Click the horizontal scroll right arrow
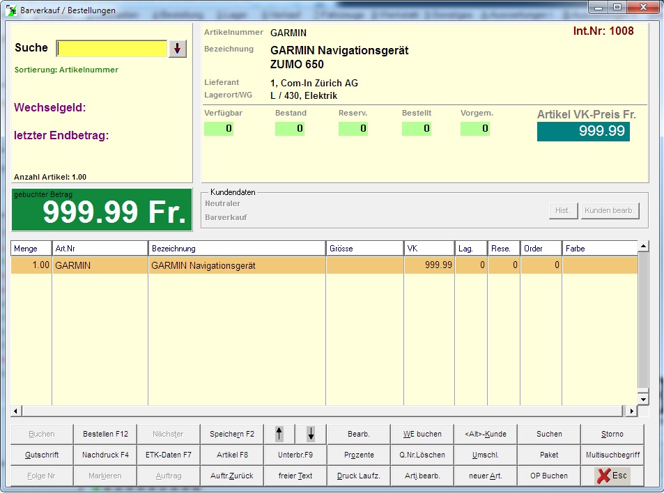Viewport: 664px width, 493px height. (x=631, y=410)
